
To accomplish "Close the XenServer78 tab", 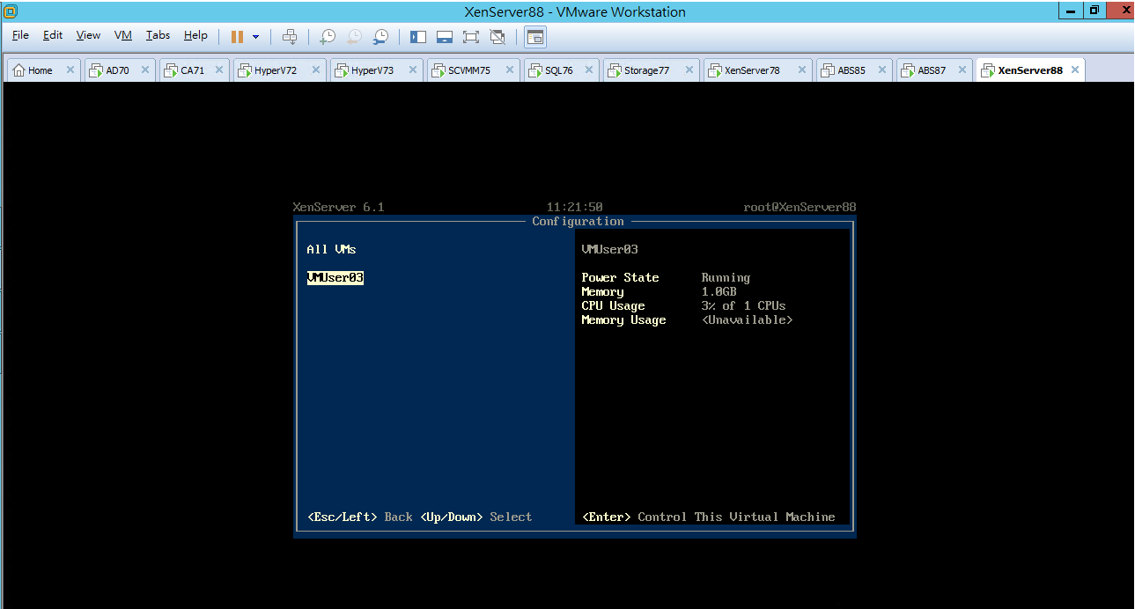I will (803, 70).
